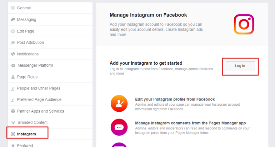
Task: Click the Partner Apps cube icon
Action: (x=13, y=111)
